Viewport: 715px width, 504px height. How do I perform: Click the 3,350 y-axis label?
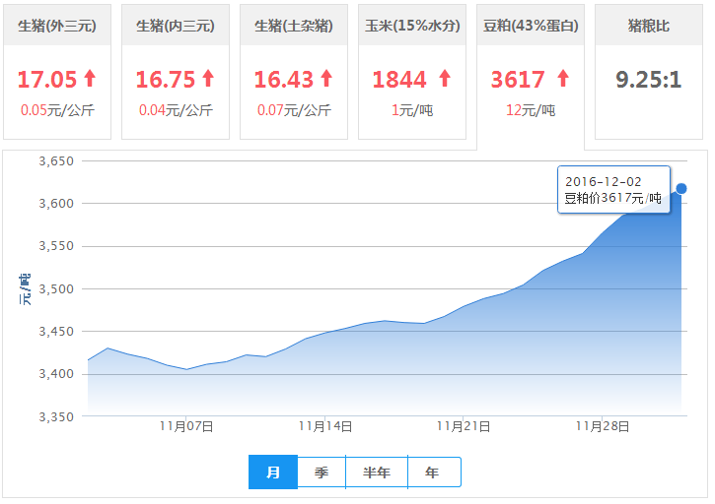click(56, 417)
